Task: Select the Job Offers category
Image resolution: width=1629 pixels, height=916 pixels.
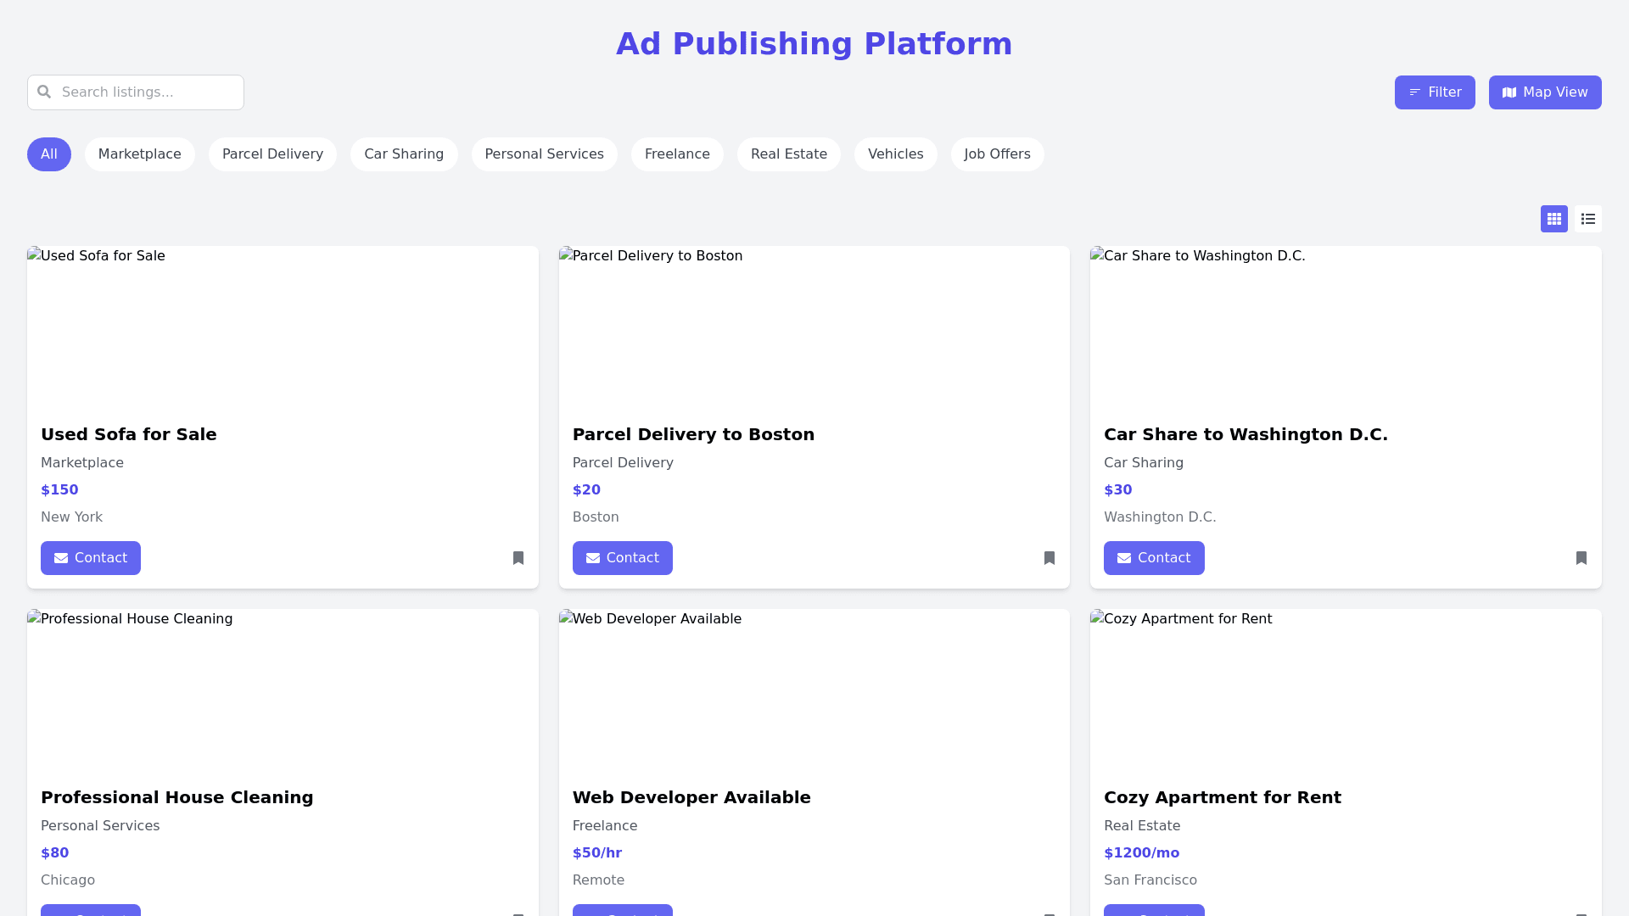Action: 997,154
